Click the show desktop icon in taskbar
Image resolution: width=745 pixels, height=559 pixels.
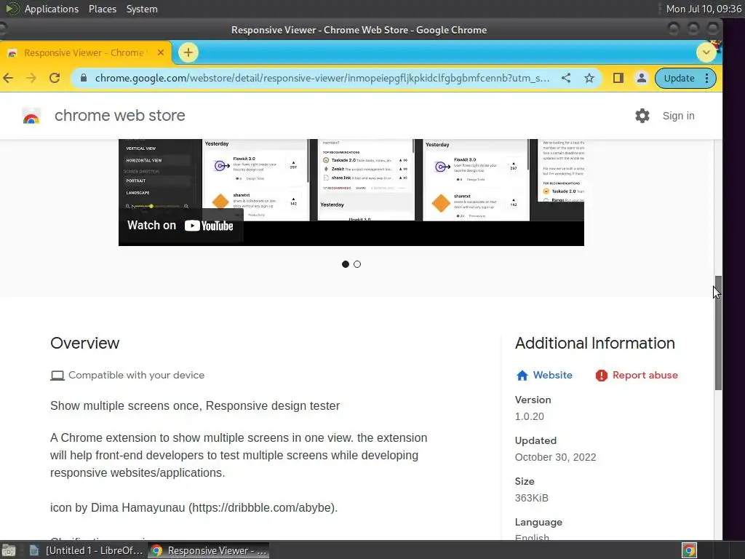(9, 550)
